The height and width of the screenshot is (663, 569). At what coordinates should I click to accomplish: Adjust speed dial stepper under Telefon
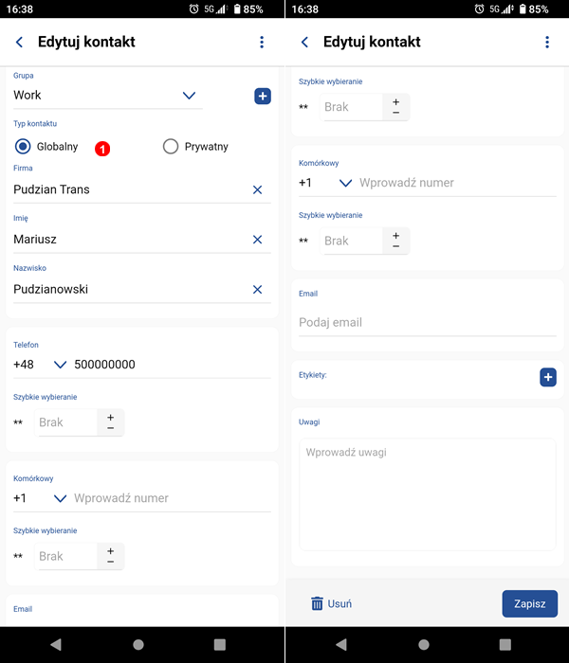pyautogui.click(x=111, y=422)
